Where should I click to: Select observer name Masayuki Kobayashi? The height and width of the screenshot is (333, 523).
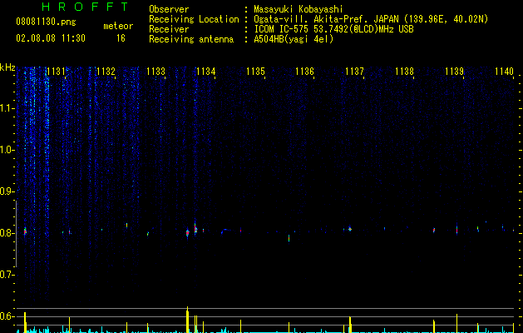click(299, 9)
